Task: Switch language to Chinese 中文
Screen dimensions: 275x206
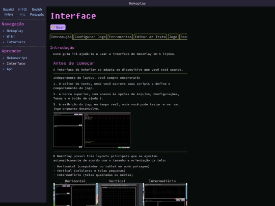Action: click(x=22, y=15)
